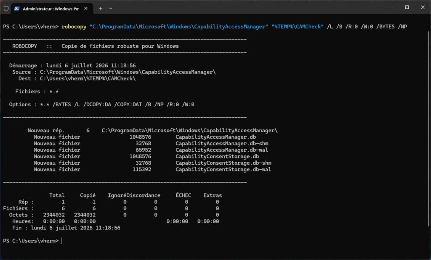This screenshot has width=431, height=260.
Task: Open a new tab with the plus button
Action: 100,8
